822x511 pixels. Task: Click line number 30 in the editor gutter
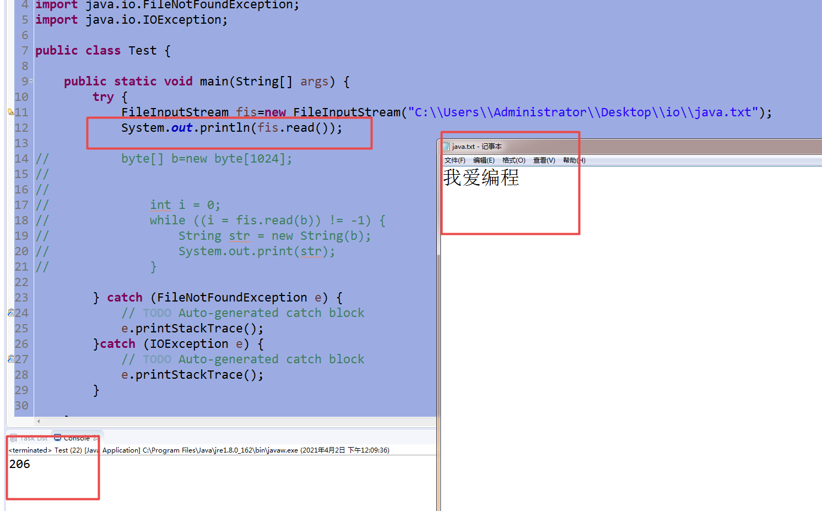(21, 406)
